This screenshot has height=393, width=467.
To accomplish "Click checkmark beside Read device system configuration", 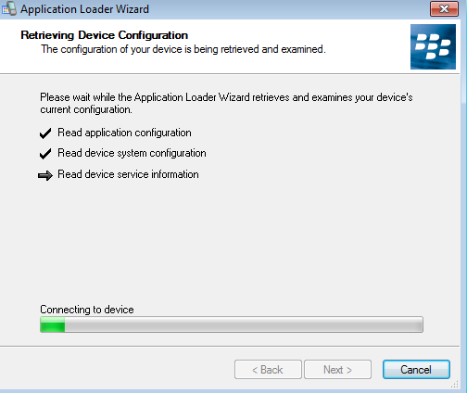I will 45,154.
